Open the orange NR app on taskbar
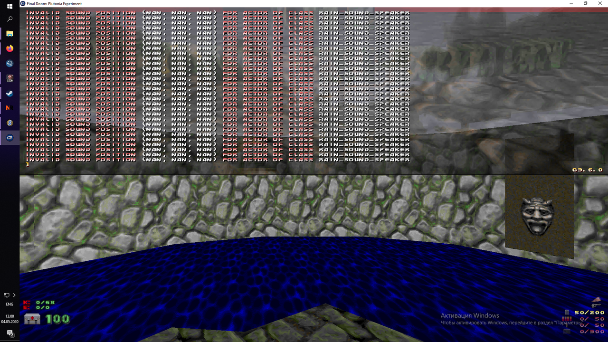Screen dimensions: 608x342 pyautogui.click(x=9, y=108)
